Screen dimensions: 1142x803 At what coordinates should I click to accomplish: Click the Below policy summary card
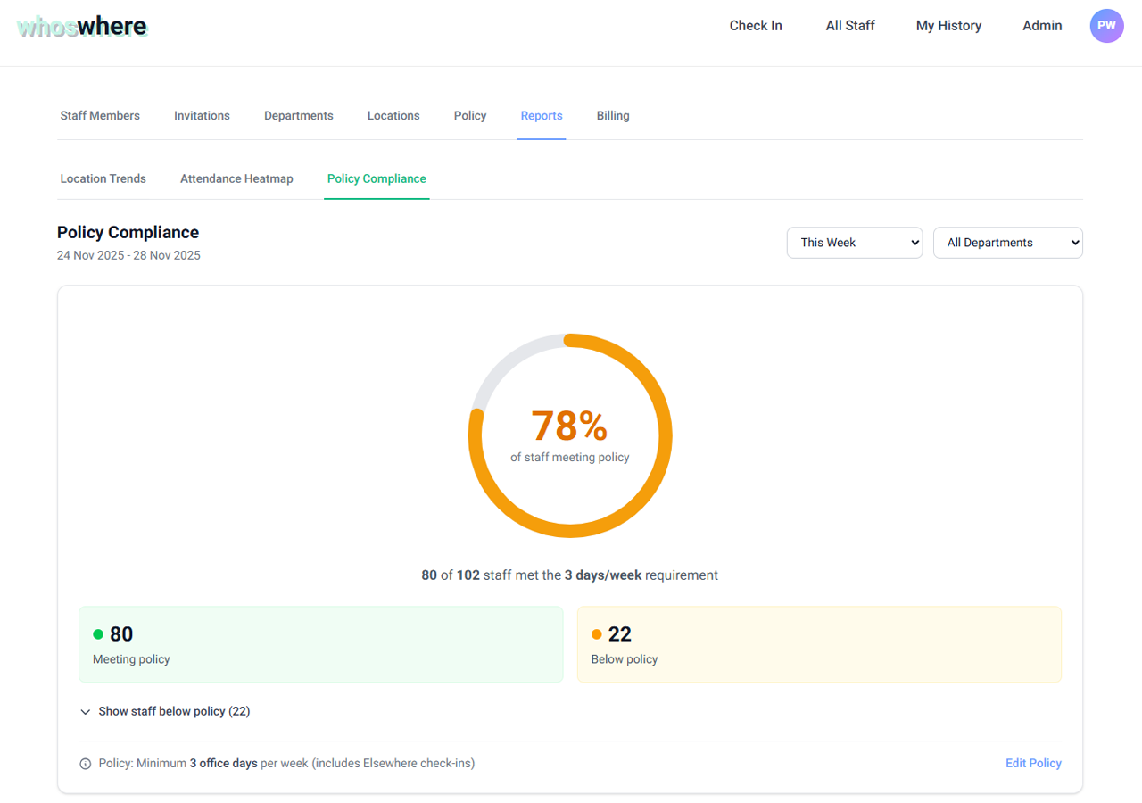819,645
